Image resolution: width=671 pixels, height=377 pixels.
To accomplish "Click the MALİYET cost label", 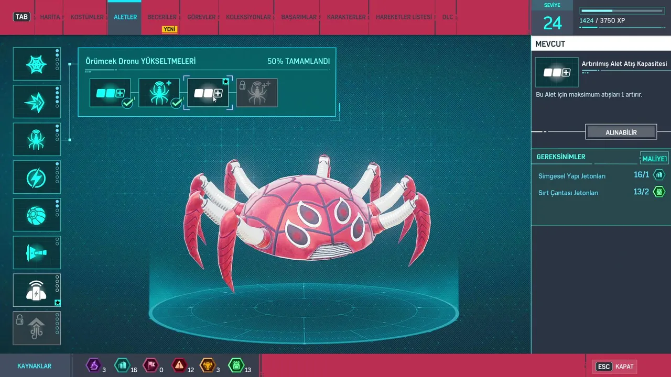I will tap(654, 159).
